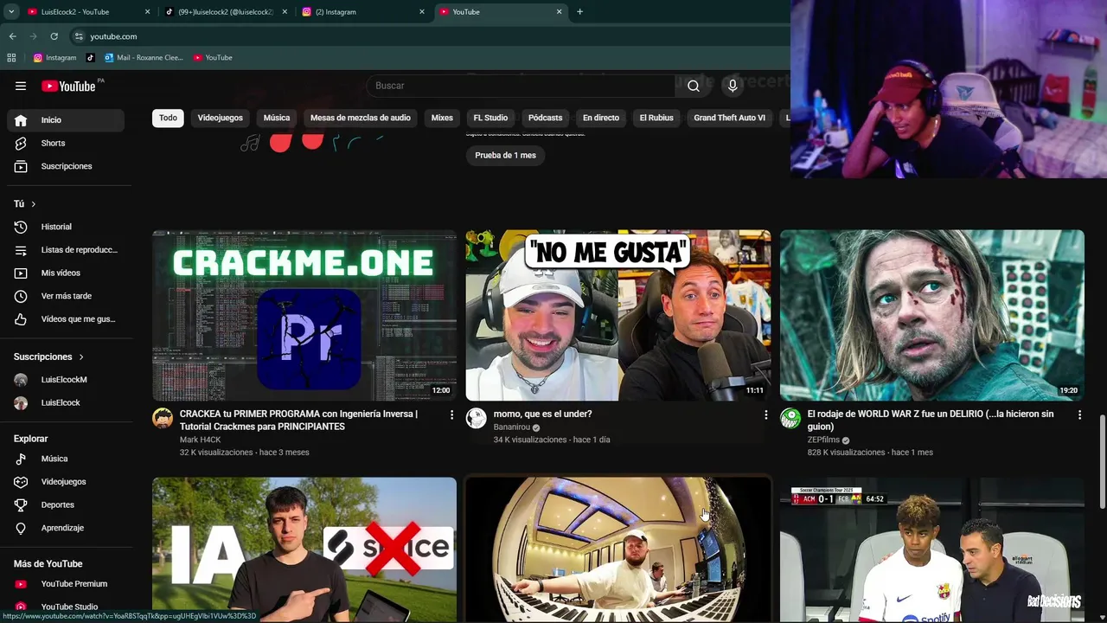Expand the Tú section chevron
This screenshot has height=623, width=1107.
pos(33,204)
